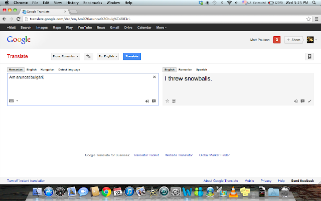Image resolution: width=321 pixels, height=201 pixels.
Task: Select Romanian as the target language
Action: click(185, 70)
